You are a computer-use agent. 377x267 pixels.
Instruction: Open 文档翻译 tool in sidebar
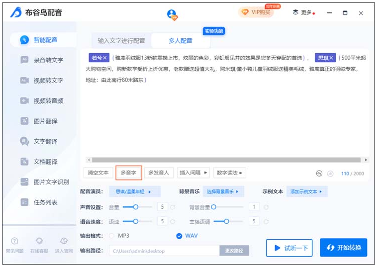point(24,162)
